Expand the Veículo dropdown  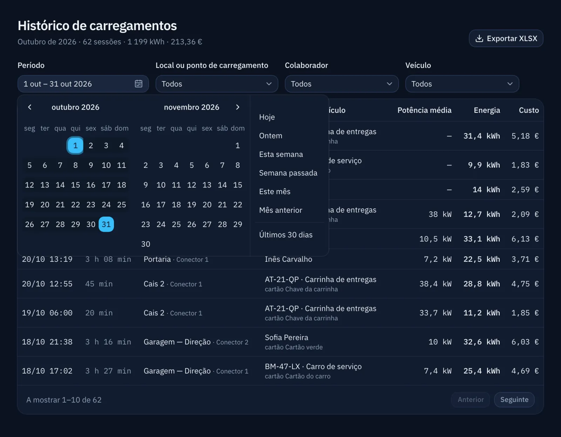pos(462,84)
